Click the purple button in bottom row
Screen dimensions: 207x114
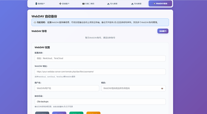click(59, 113)
